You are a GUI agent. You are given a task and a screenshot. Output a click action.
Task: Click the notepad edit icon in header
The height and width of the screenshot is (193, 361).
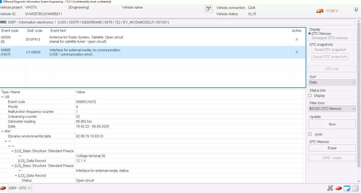tap(208, 9)
